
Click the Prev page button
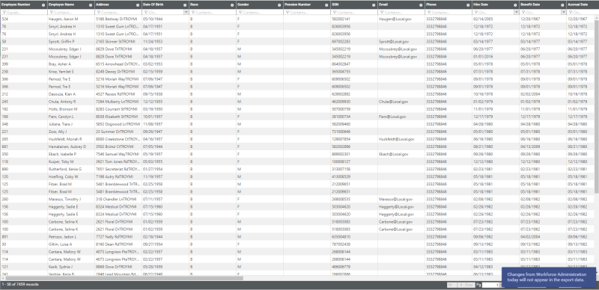click(x=466, y=285)
